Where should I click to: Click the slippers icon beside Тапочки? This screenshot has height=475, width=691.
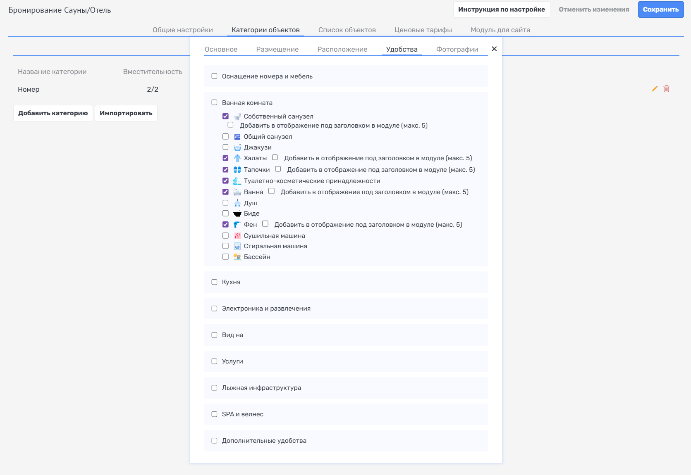[237, 170]
